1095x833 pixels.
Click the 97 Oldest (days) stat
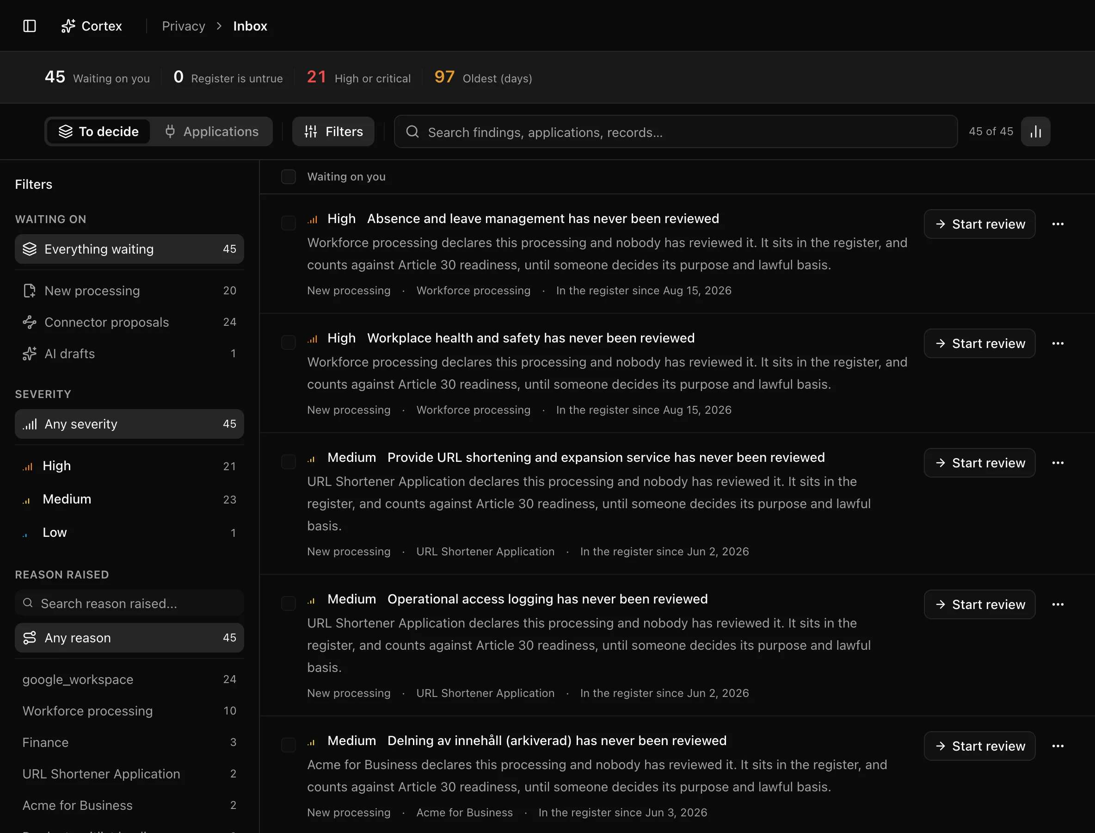point(483,77)
